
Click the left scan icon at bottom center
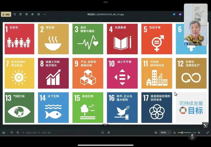tap(103, 133)
